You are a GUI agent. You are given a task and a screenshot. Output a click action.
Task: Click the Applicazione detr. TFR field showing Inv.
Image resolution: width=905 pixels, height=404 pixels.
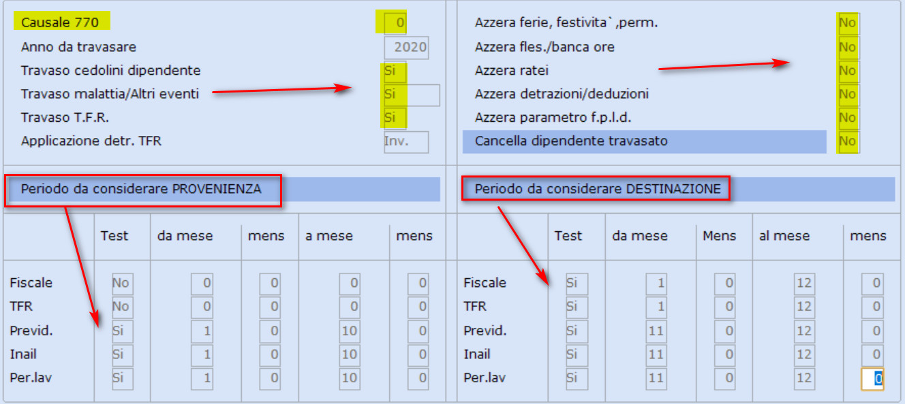pos(406,141)
